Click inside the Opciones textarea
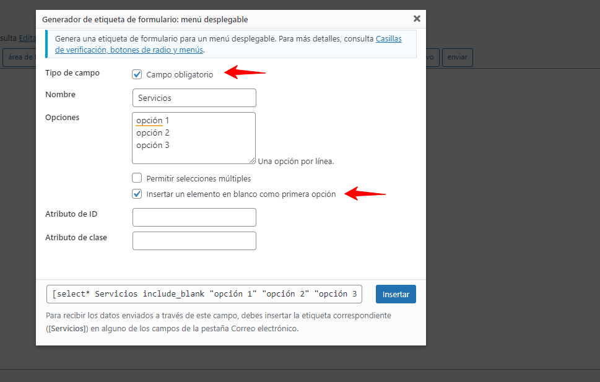 [x=194, y=138]
